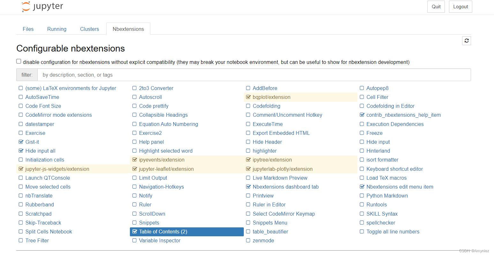This screenshot has width=494, height=256.
Task: Enable the AddBefore checkbox
Action: pos(248,88)
